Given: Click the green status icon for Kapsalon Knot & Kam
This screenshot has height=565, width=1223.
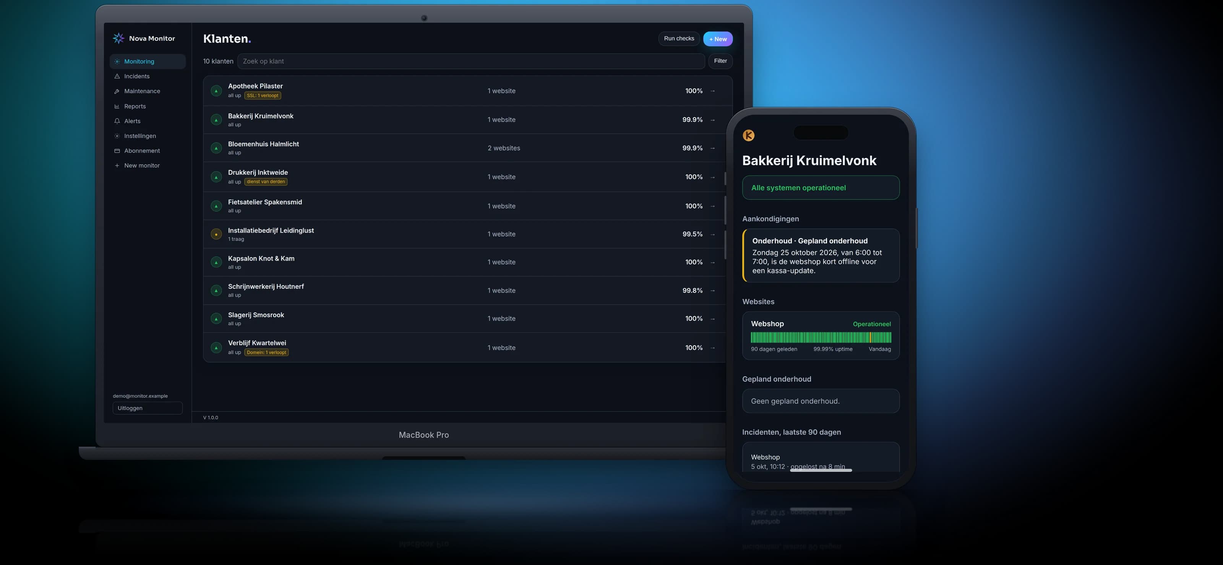Looking at the screenshot, I should (216, 262).
